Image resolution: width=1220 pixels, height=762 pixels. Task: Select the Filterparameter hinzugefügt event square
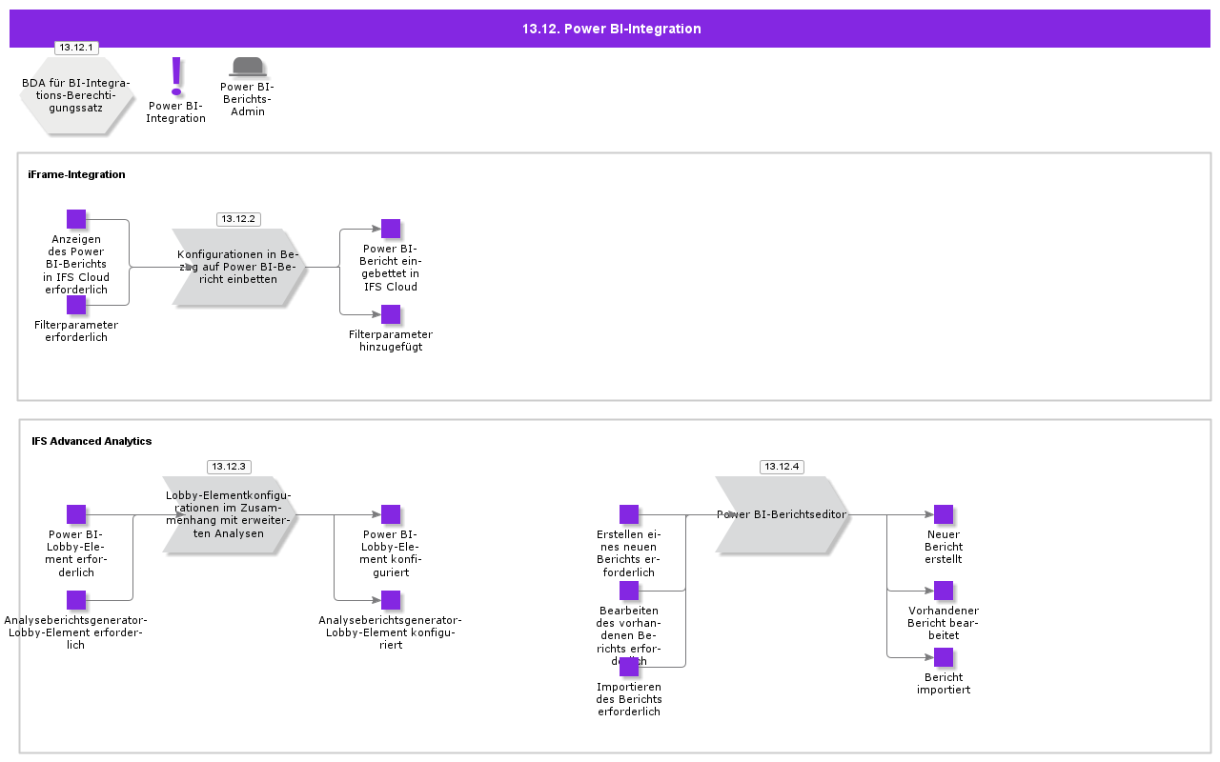tap(391, 314)
